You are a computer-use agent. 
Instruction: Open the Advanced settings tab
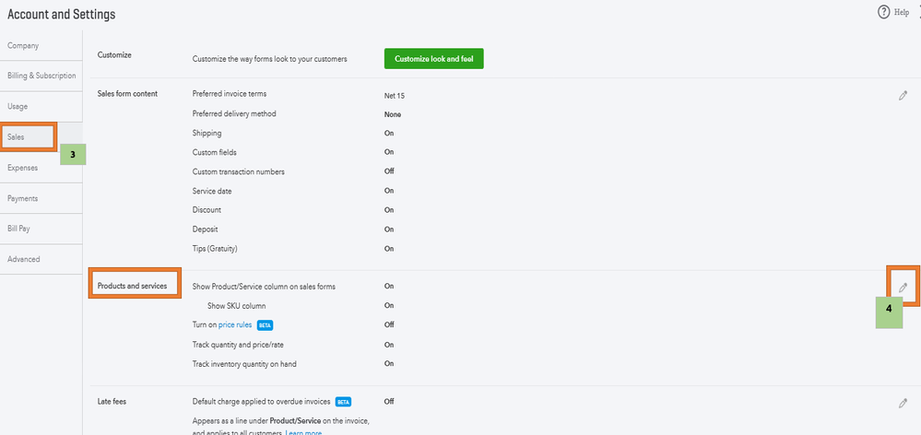pos(24,259)
